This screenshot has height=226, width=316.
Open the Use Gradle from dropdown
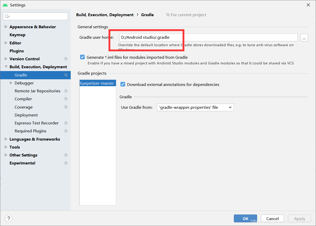click(195, 107)
